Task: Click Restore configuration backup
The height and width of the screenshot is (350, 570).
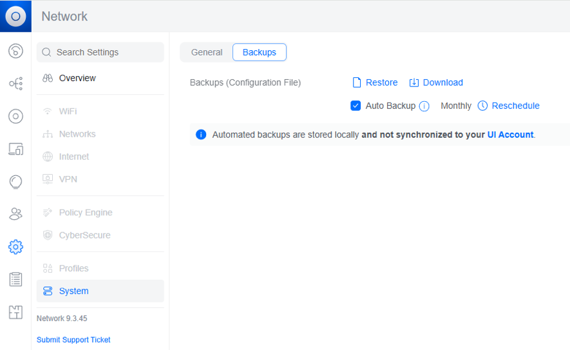Action: tap(375, 83)
